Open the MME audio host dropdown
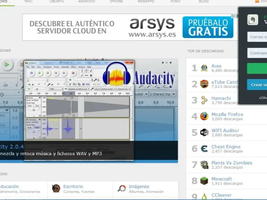 [x=56, y=89]
